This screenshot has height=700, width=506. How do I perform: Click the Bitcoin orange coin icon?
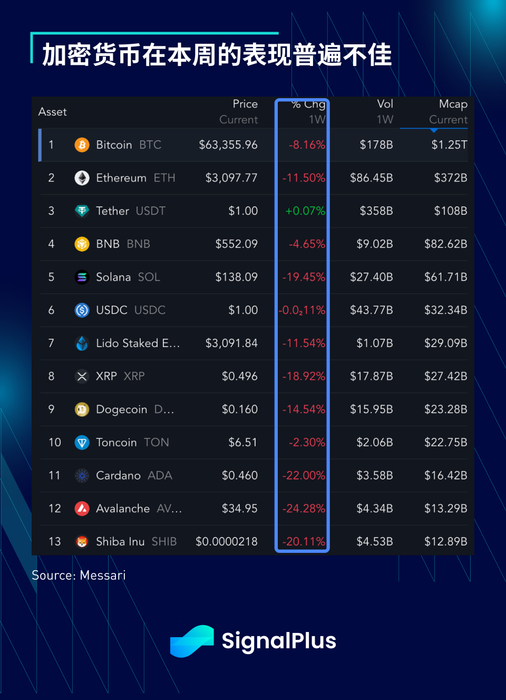(82, 145)
